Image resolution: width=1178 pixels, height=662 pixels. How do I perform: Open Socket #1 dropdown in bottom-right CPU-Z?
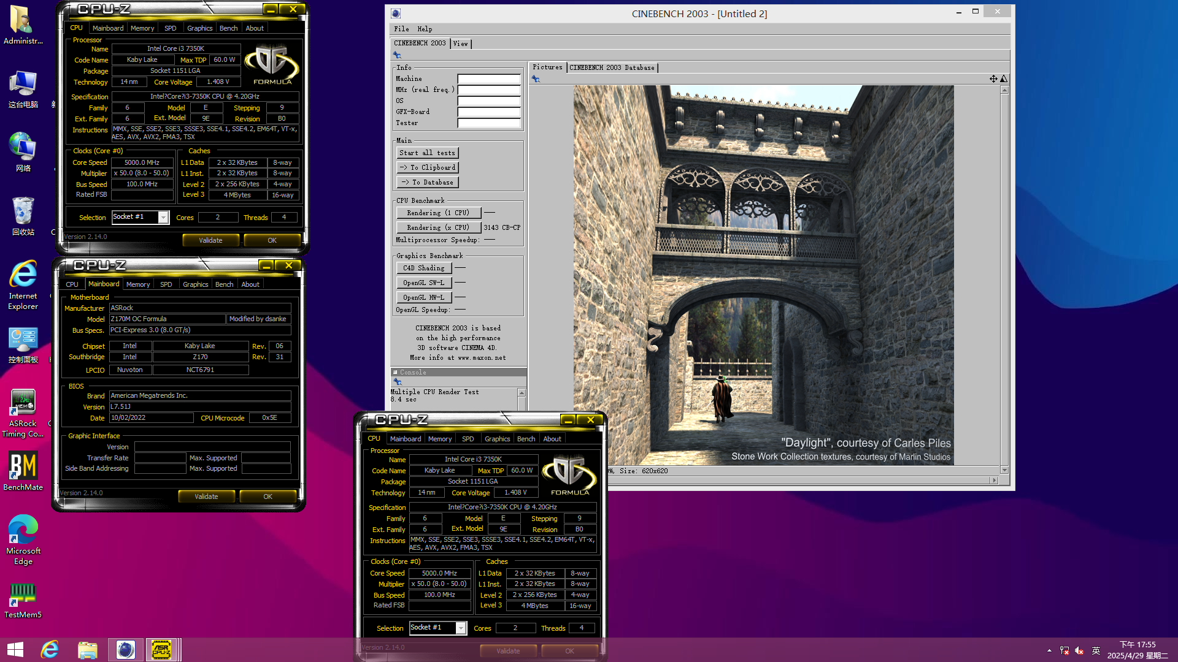tap(461, 628)
